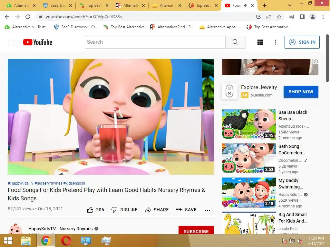Click the YouTube search input field

coord(155,42)
